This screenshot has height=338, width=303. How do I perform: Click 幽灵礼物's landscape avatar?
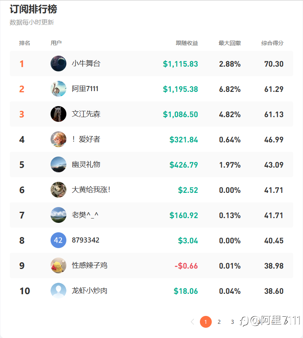click(x=58, y=164)
